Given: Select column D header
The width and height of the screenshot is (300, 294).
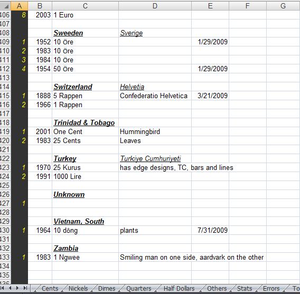Looking at the screenshot, I should point(155,6).
